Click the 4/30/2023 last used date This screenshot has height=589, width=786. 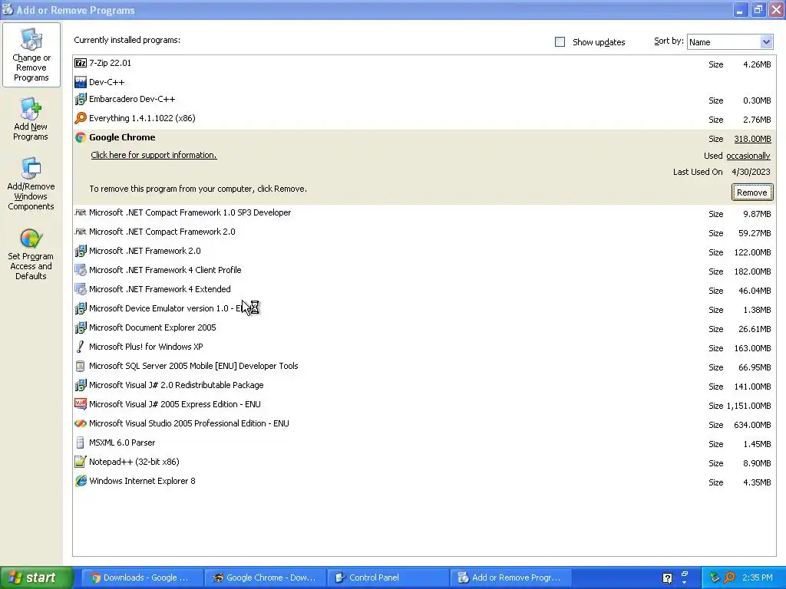pyautogui.click(x=751, y=172)
